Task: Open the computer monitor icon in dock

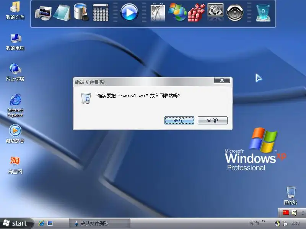Action: (x=43, y=13)
